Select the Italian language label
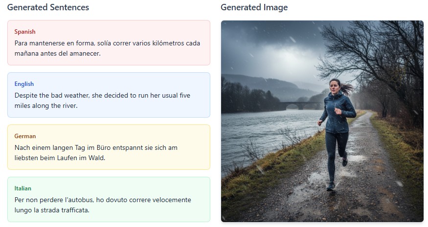The image size is (428, 227). pyautogui.click(x=23, y=188)
